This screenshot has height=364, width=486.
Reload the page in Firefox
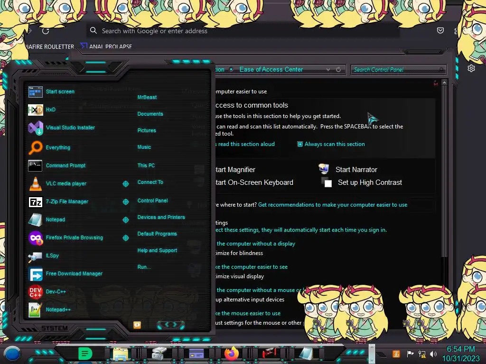click(46, 31)
